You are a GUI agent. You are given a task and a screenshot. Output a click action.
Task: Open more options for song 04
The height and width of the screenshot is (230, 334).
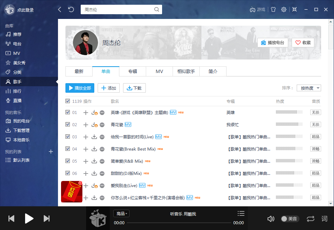(x=102, y=149)
